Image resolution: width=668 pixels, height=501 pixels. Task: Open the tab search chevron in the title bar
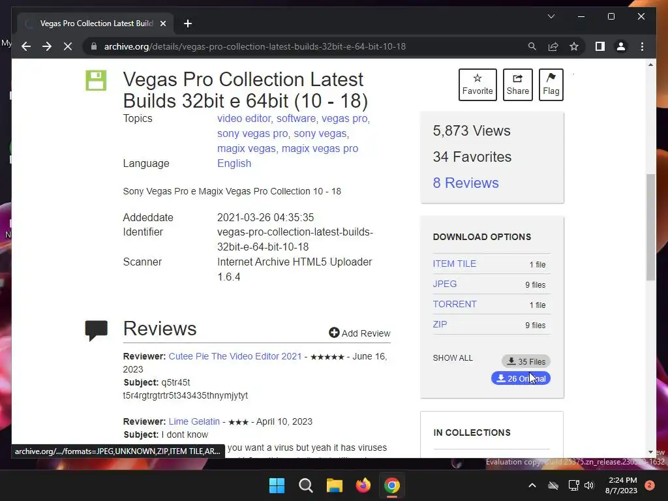[551, 16]
